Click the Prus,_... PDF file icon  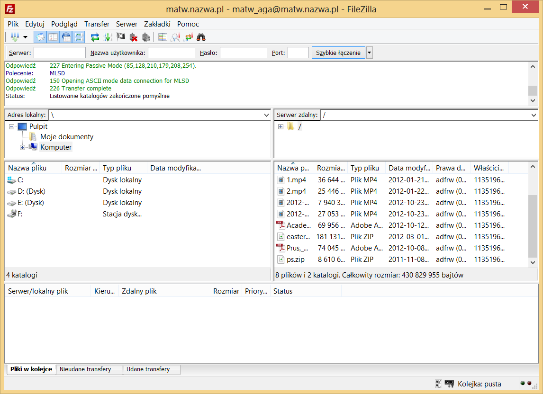tap(281, 248)
